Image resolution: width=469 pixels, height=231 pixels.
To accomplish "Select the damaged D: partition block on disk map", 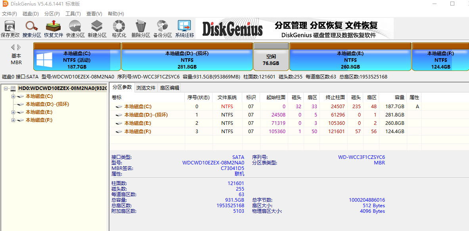I will [x=187, y=57].
